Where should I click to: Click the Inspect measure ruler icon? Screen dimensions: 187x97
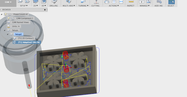[x=131, y=1]
